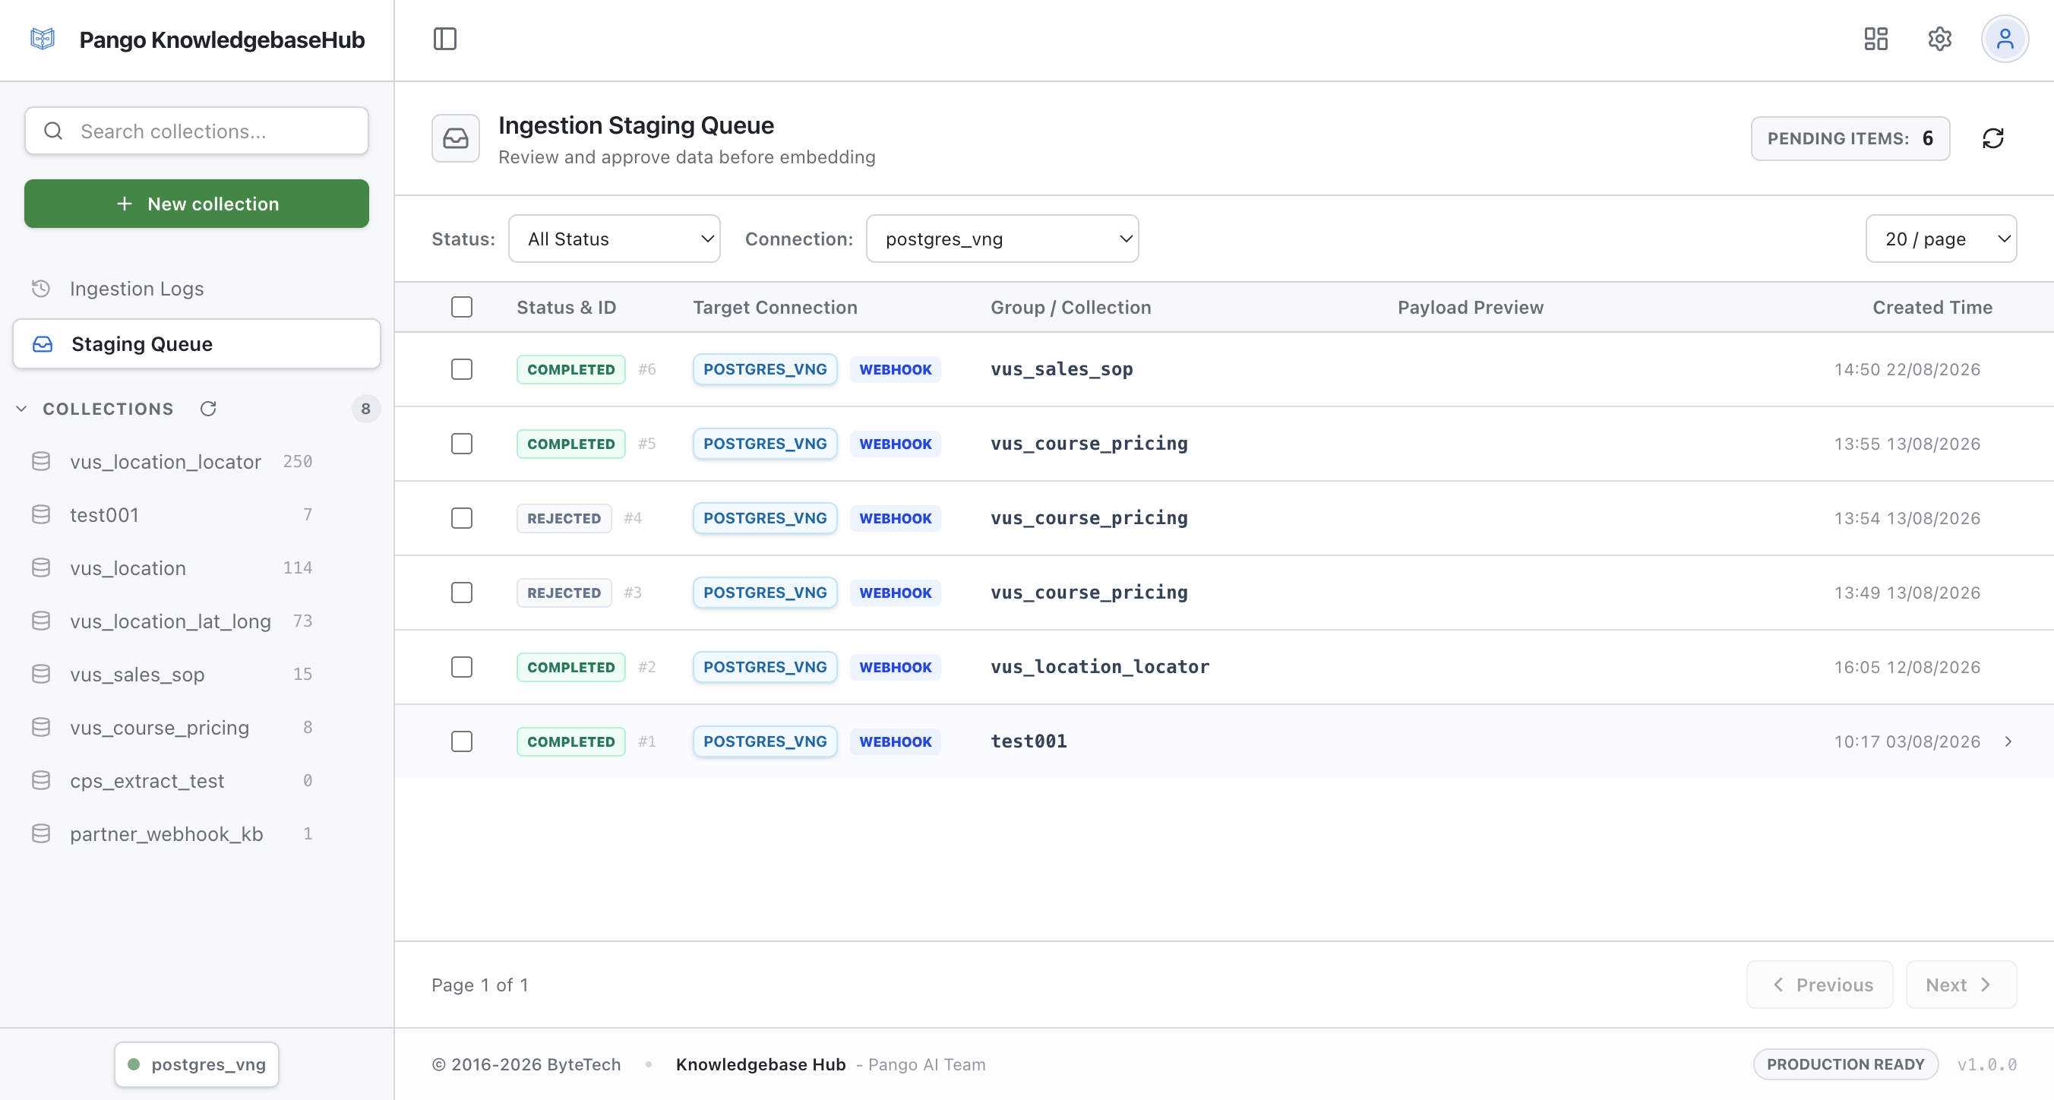Focus the Search collections field
The image size is (2054, 1100).
coord(196,131)
